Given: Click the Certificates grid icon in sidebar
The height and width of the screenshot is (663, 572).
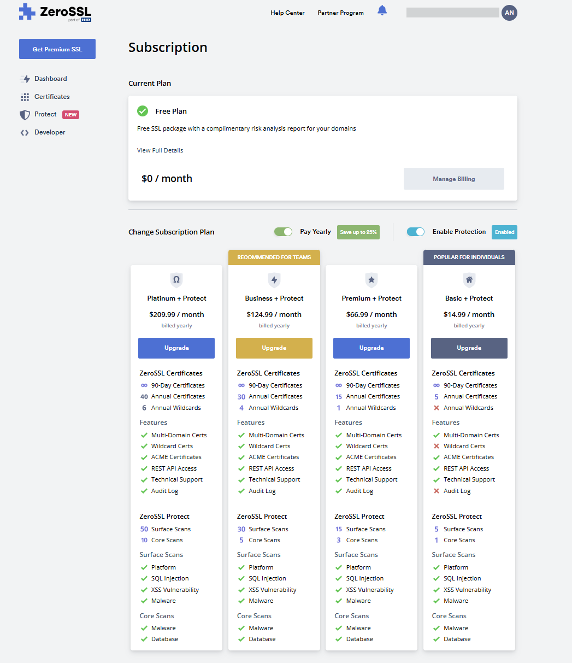Looking at the screenshot, I should pos(25,97).
